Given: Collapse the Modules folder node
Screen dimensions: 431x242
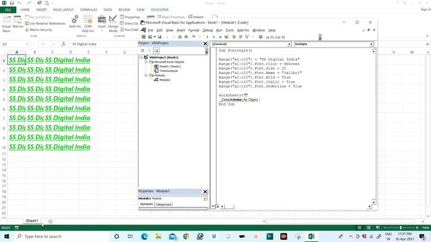Looking at the screenshot, I should [x=146, y=75].
